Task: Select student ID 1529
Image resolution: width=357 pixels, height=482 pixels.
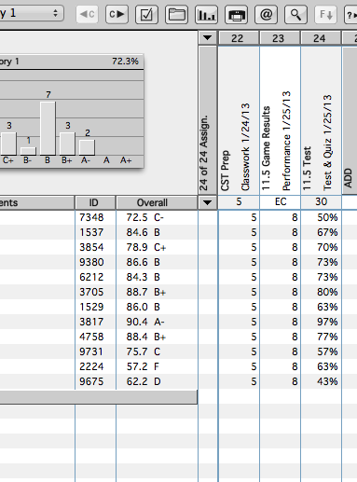Action: [91, 307]
